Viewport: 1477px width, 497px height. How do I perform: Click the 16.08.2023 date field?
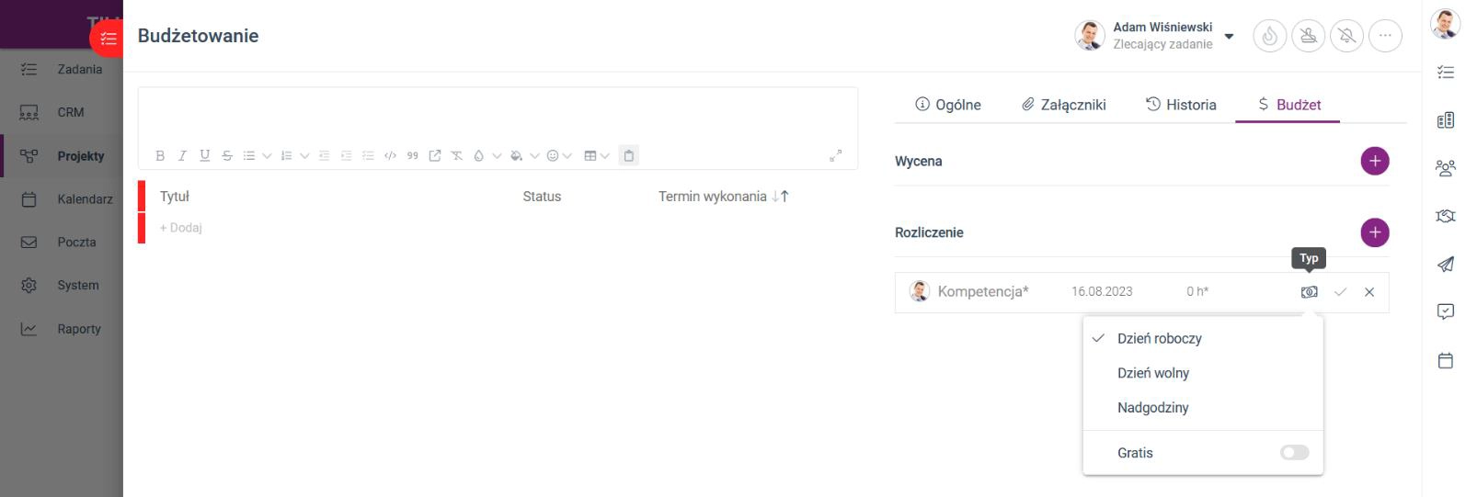click(x=1102, y=291)
